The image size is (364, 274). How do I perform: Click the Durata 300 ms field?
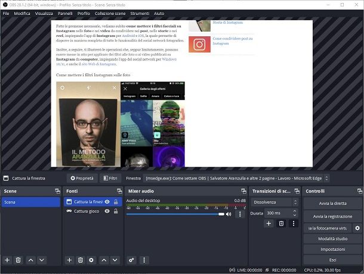pyautogui.click(x=279, y=213)
